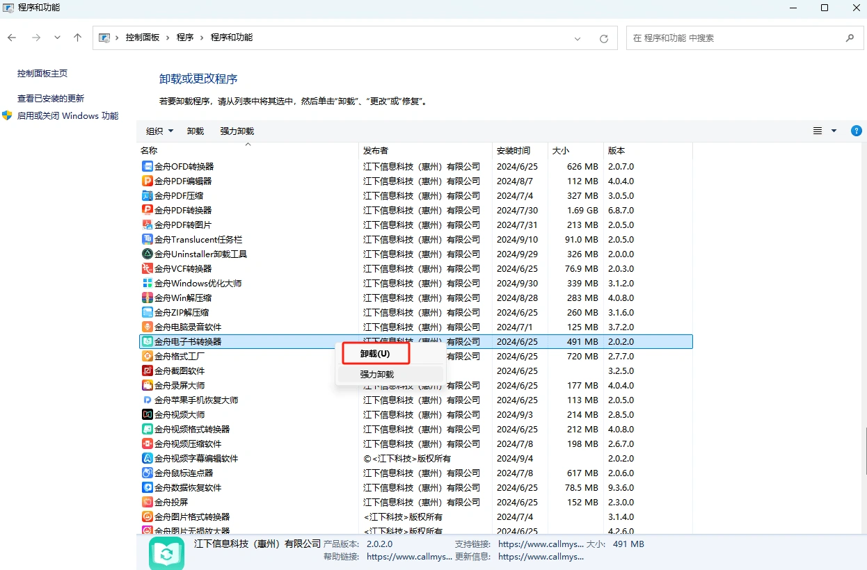The width and height of the screenshot is (867, 570).
Task: Select 强力卸载 from the context menu
Action: [376, 374]
